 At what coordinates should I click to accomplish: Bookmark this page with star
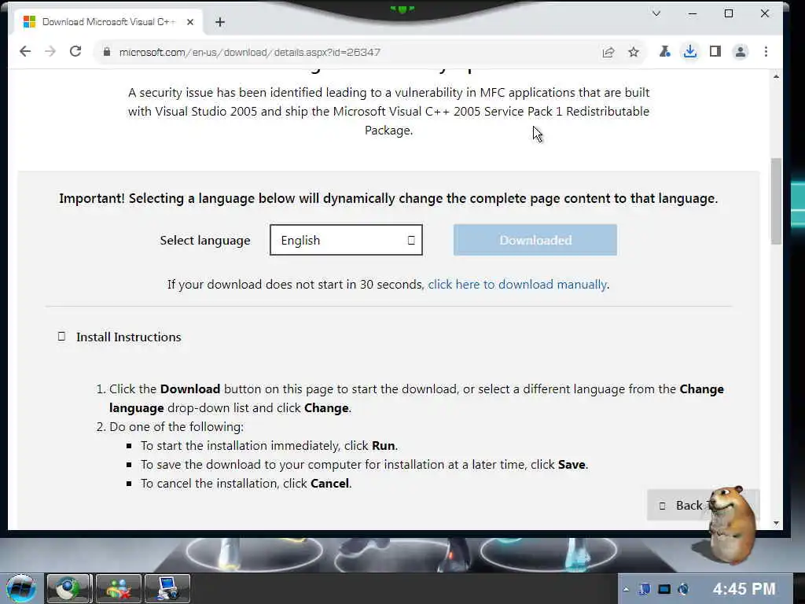pos(634,52)
